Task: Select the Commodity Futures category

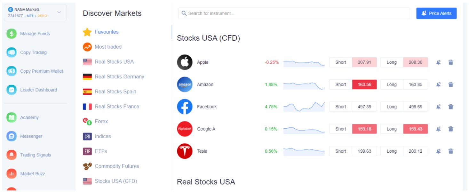Action: click(x=117, y=166)
